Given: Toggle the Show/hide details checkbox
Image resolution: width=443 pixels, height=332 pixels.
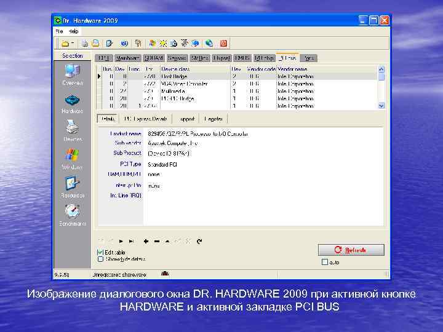Looking at the screenshot, I should click(x=100, y=259).
